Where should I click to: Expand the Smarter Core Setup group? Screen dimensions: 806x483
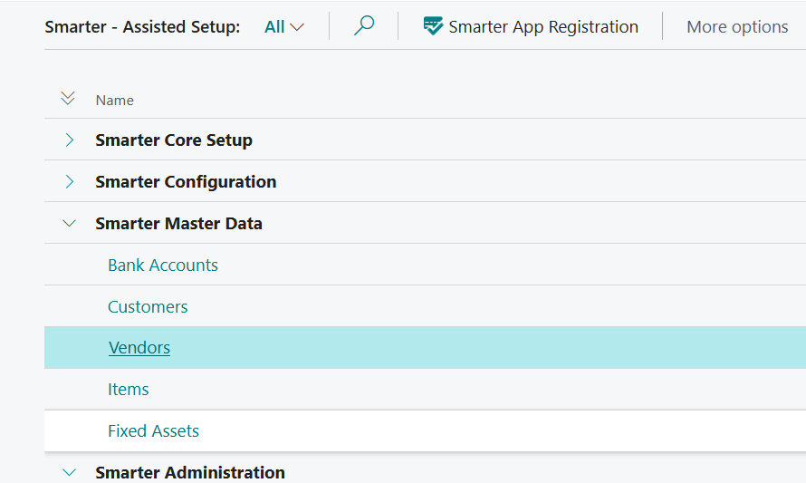[70, 140]
